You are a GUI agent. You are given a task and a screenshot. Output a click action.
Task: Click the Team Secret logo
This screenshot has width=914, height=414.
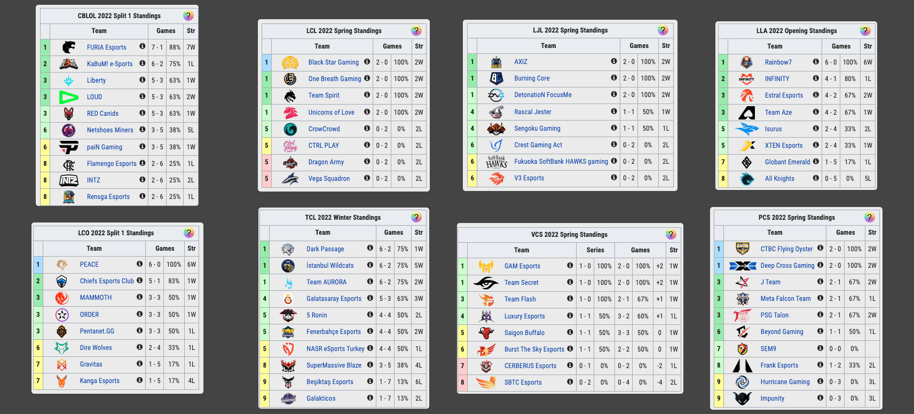[x=486, y=283]
